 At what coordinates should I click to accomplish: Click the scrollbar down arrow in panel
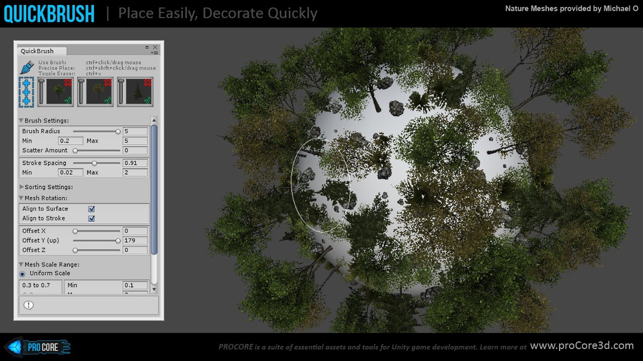coord(154,289)
